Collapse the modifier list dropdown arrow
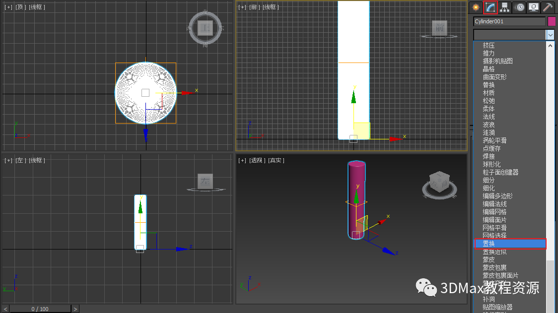558x313 pixels. [551, 35]
